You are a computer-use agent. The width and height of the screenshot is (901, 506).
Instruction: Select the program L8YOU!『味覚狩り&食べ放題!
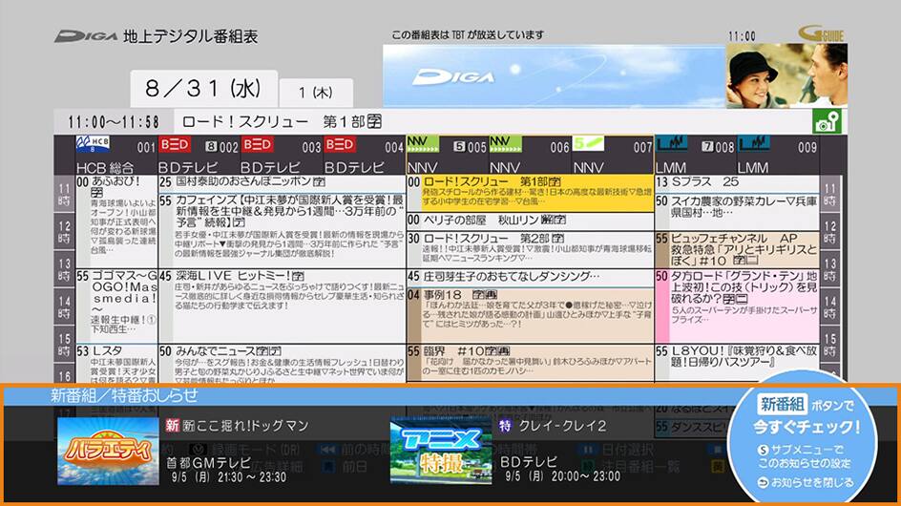(737, 362)
